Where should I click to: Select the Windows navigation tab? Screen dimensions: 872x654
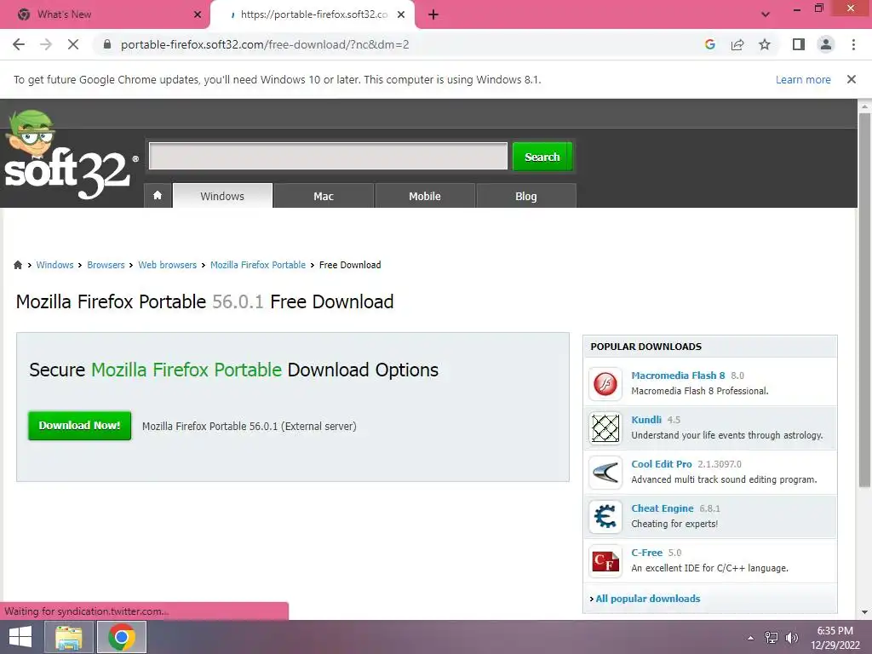(222, 196)
